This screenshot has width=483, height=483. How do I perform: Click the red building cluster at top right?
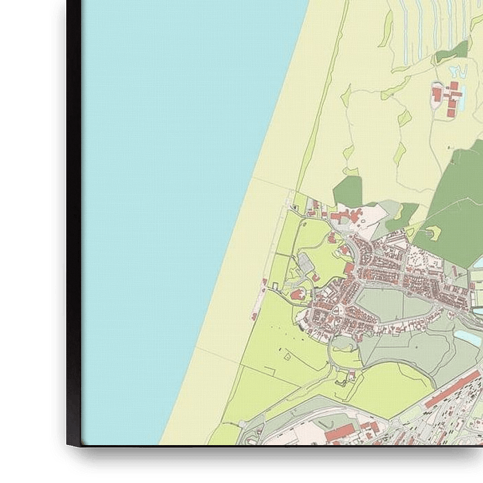point(448,97)
